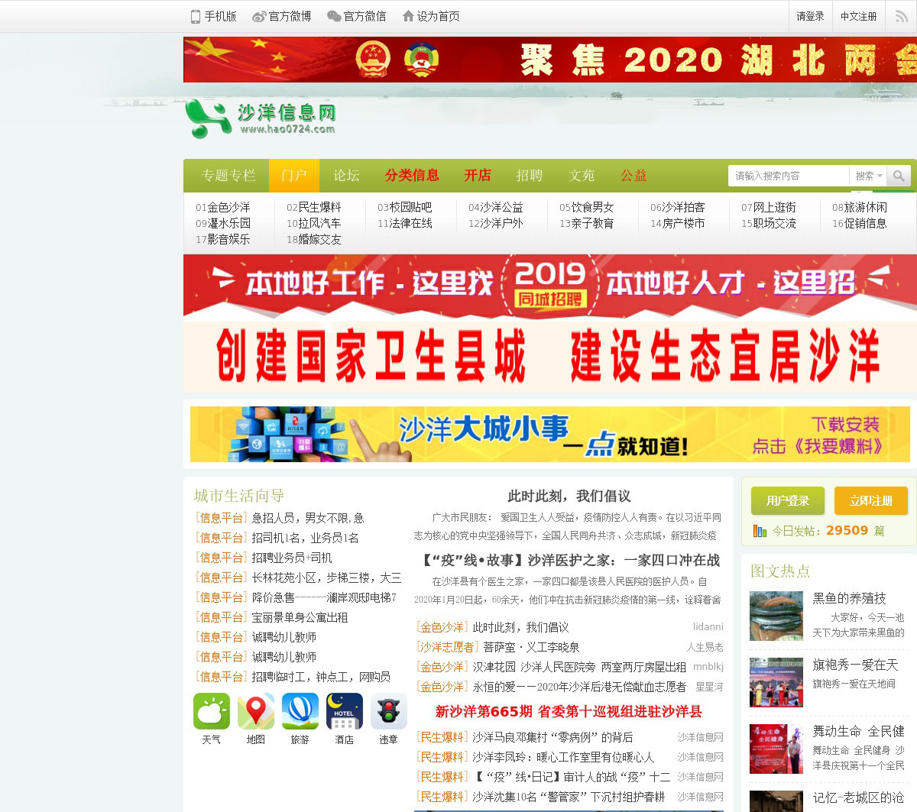The width and height of the screenshot is (917, 812).
Task: Open the 舞动生命 全民健 thumbnail image
Action: (776, 749)
